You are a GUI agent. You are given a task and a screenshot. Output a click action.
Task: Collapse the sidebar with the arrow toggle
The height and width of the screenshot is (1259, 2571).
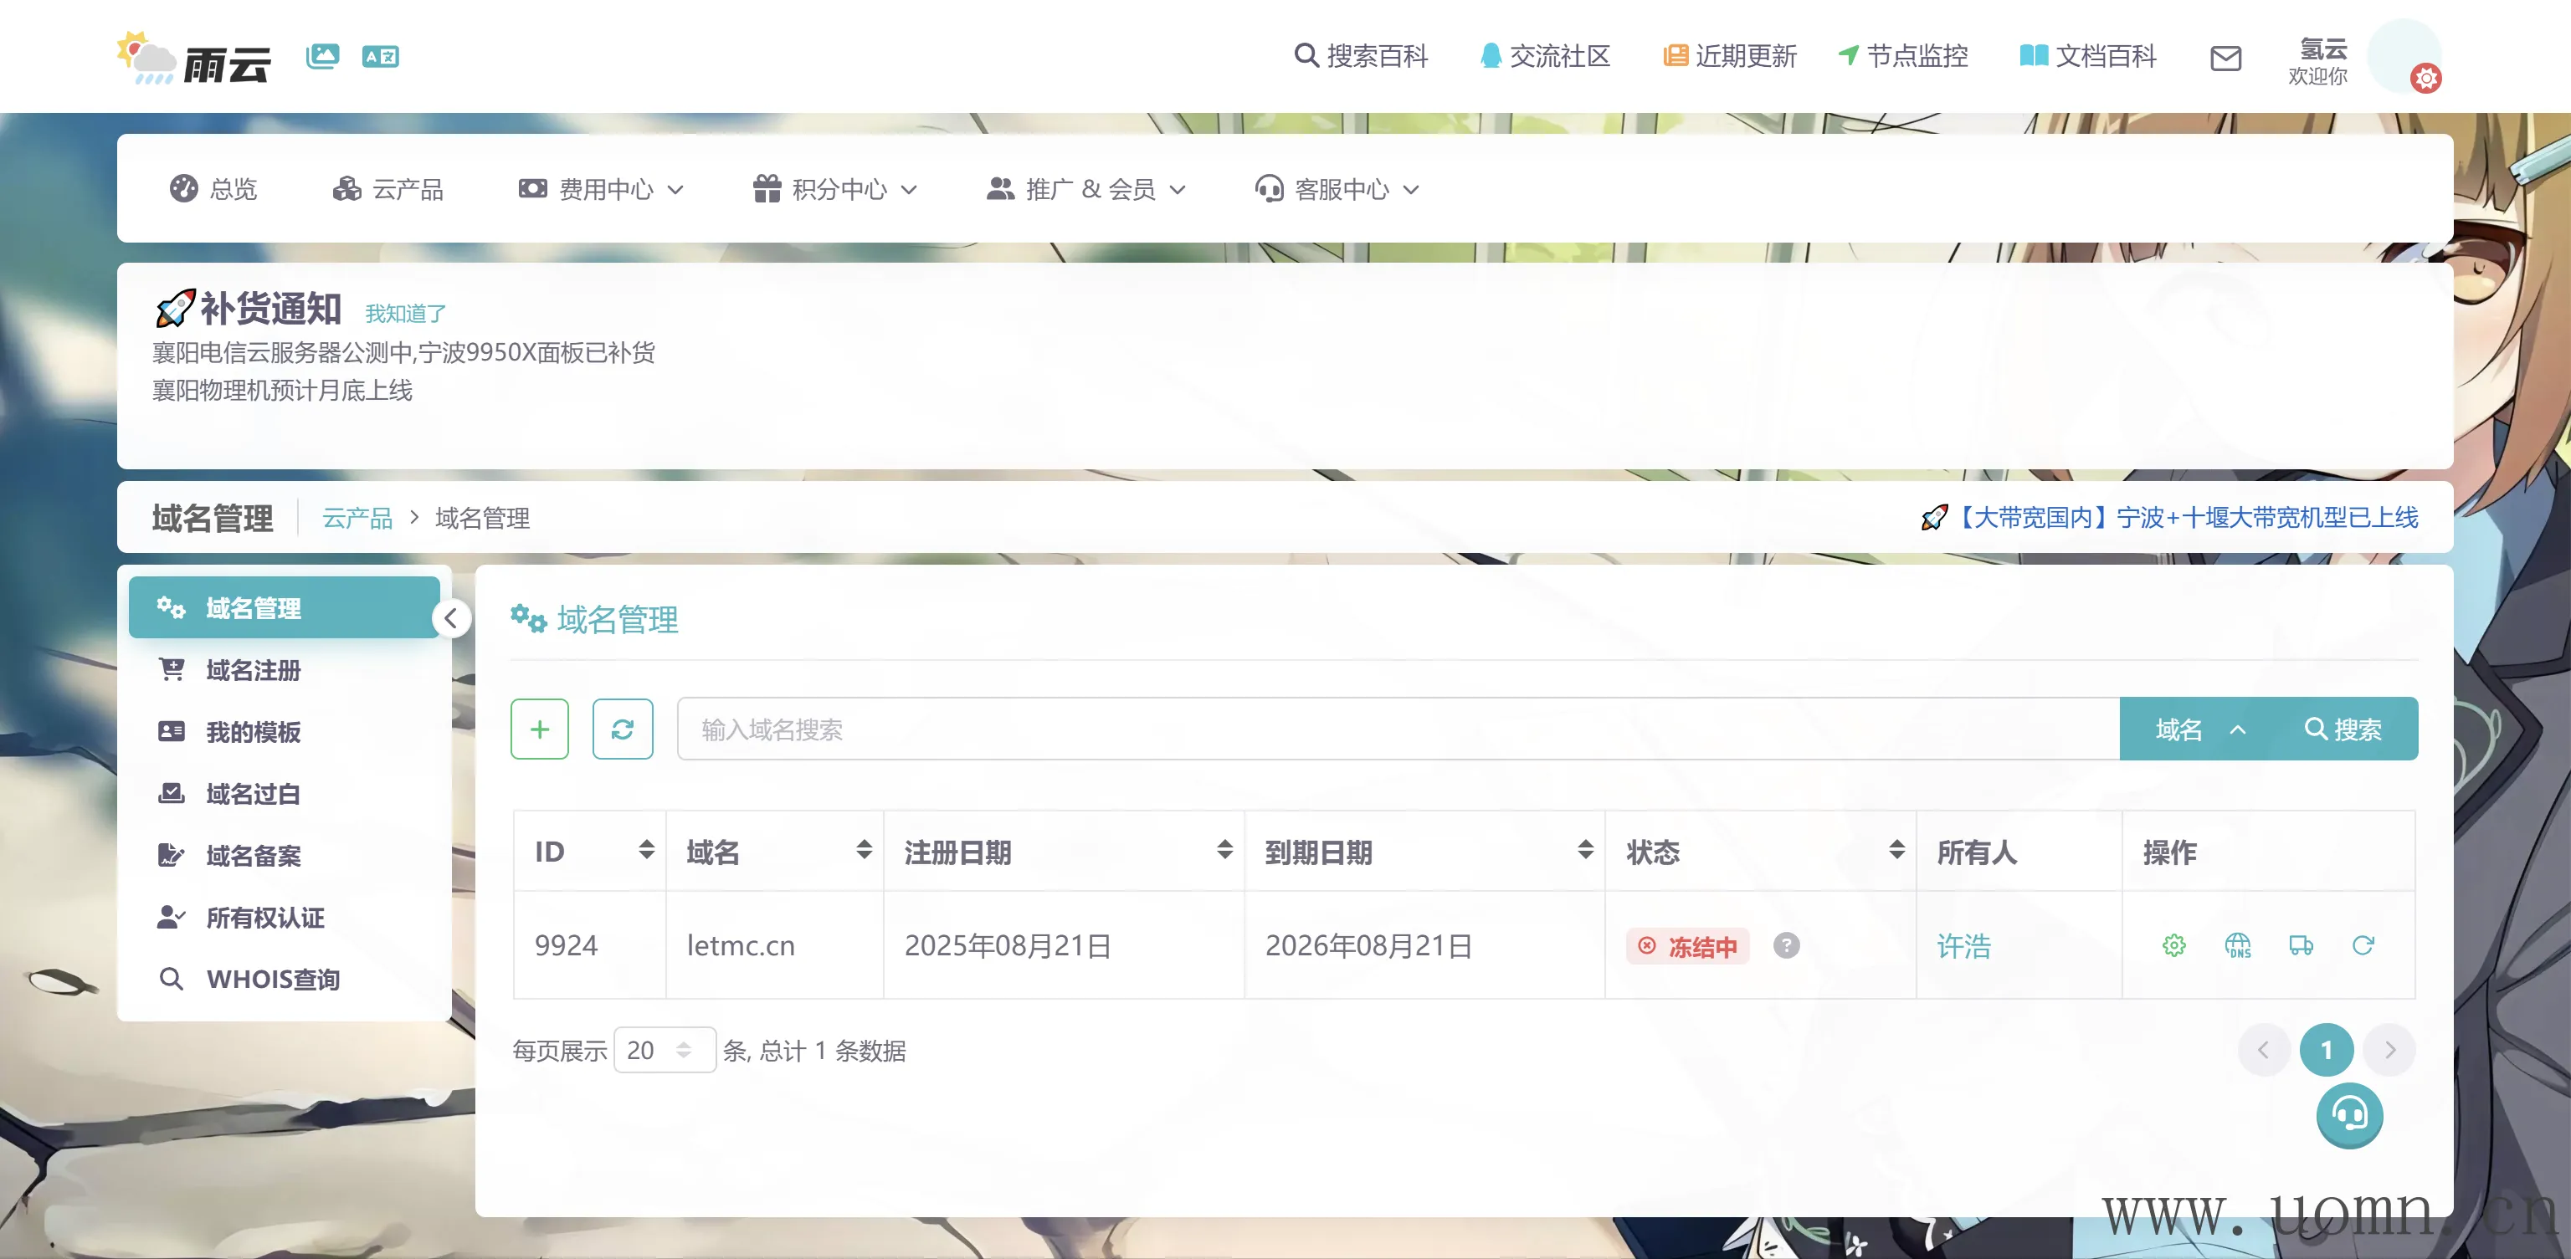click(451, 618)
